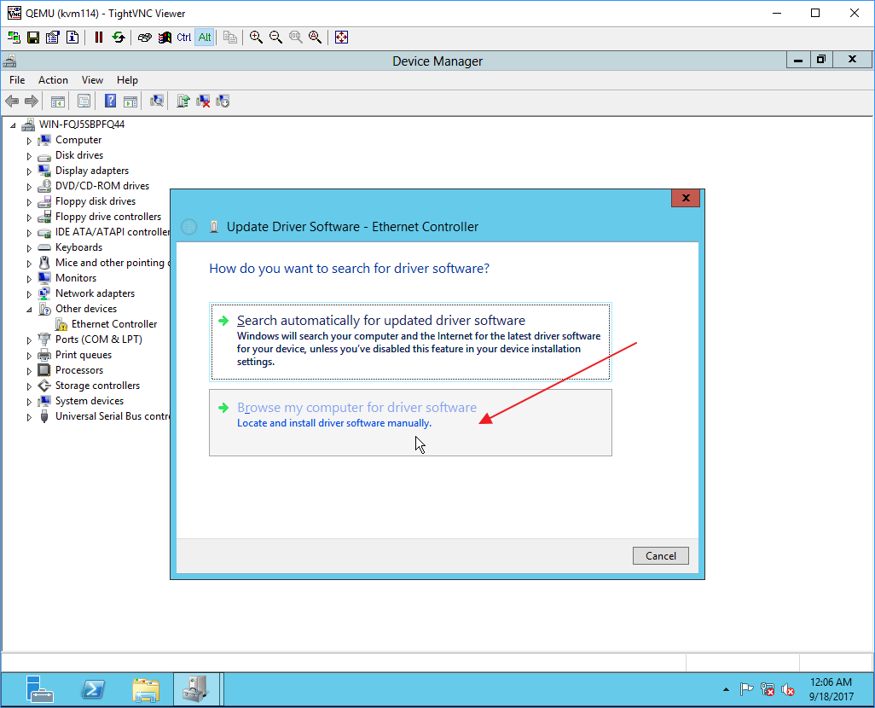Collapse the Other devices category

[x=29, y=310]
